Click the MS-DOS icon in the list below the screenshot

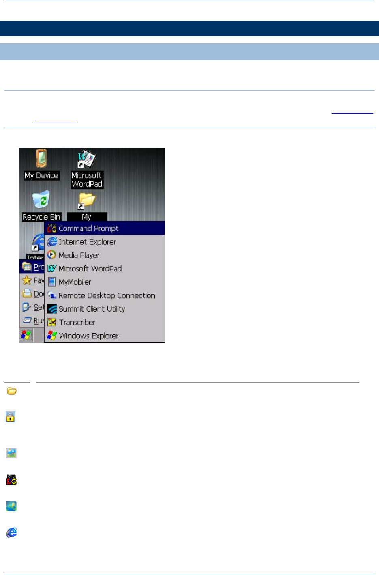[11, 480]
